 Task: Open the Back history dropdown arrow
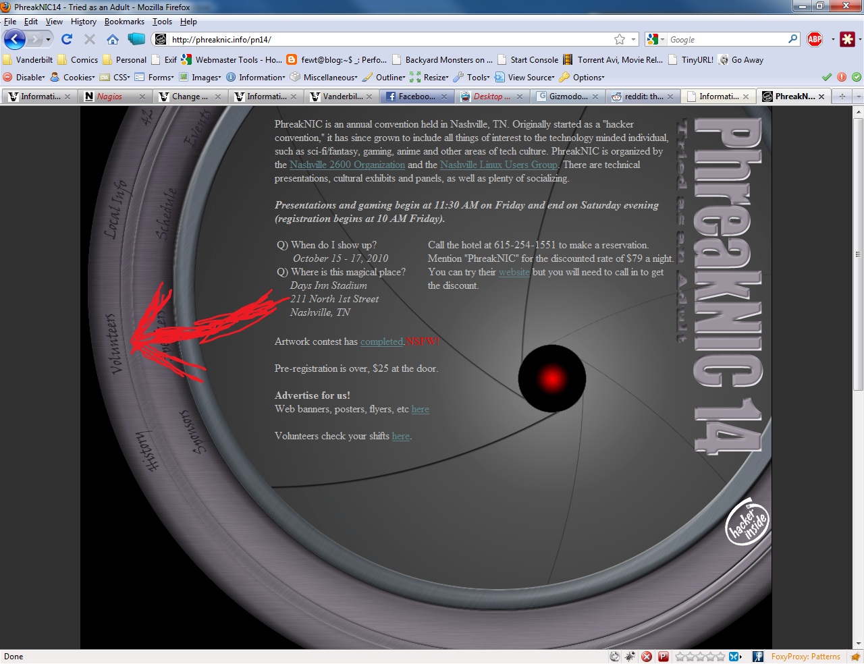coord(48,40)
